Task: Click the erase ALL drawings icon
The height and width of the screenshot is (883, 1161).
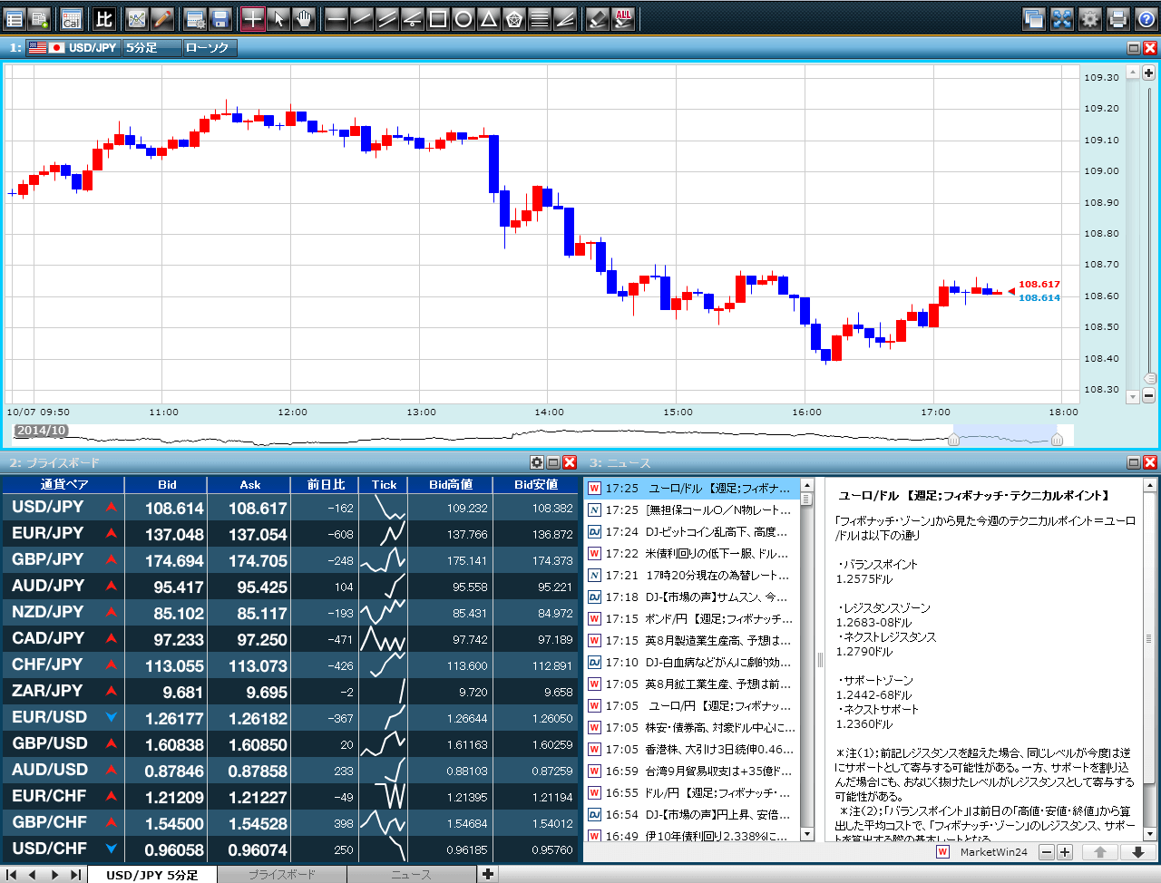Action: [x=623, y=18]
